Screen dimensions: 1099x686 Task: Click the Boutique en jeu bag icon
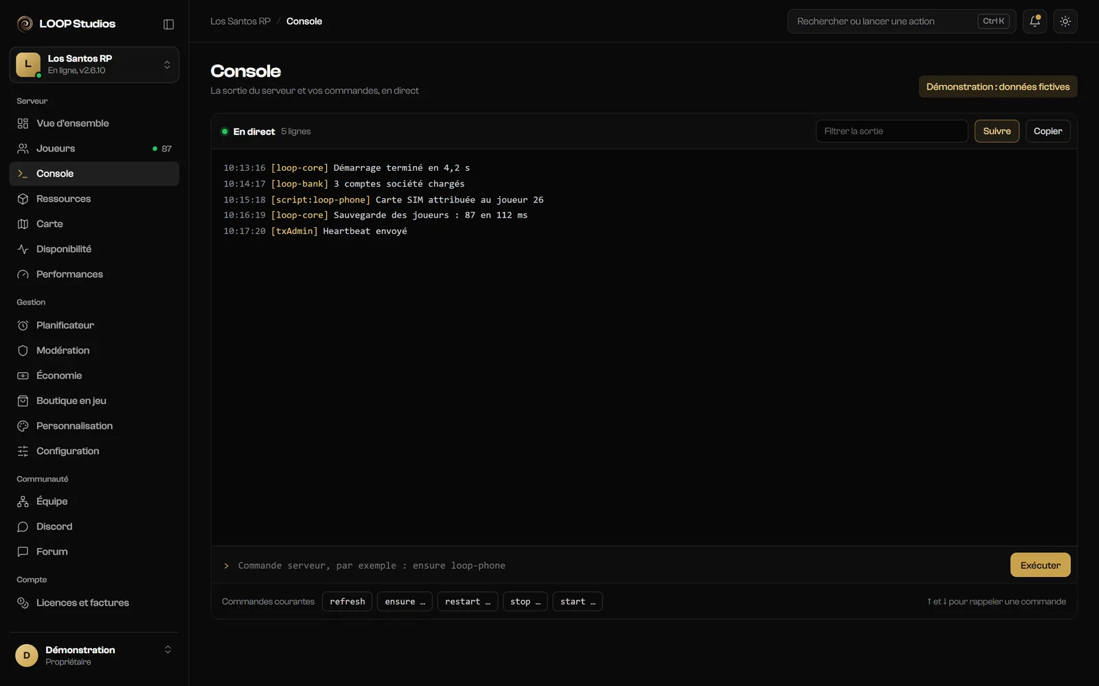click(23, 401)
